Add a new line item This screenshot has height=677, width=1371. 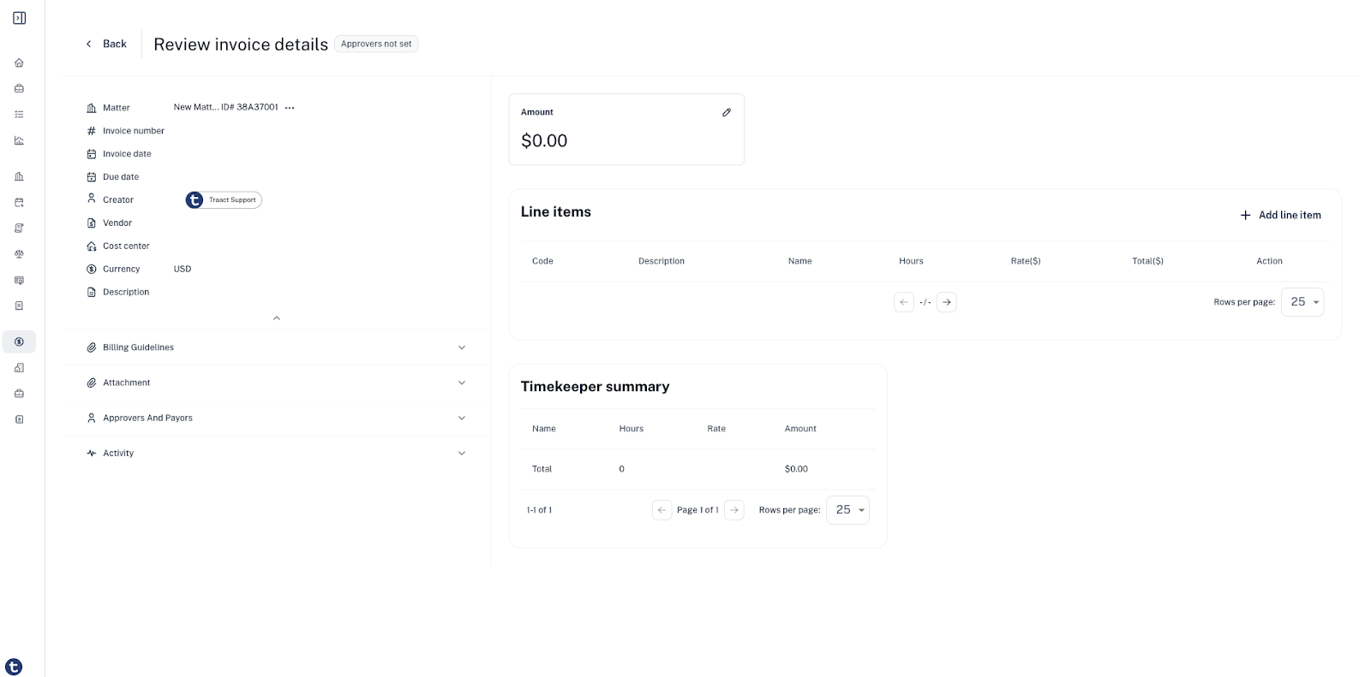[x=1280, y=215]
